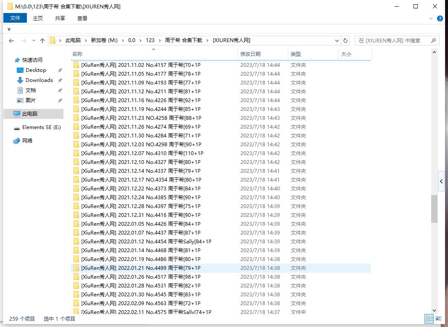Sort by the 大小 column header

[355, 54]
